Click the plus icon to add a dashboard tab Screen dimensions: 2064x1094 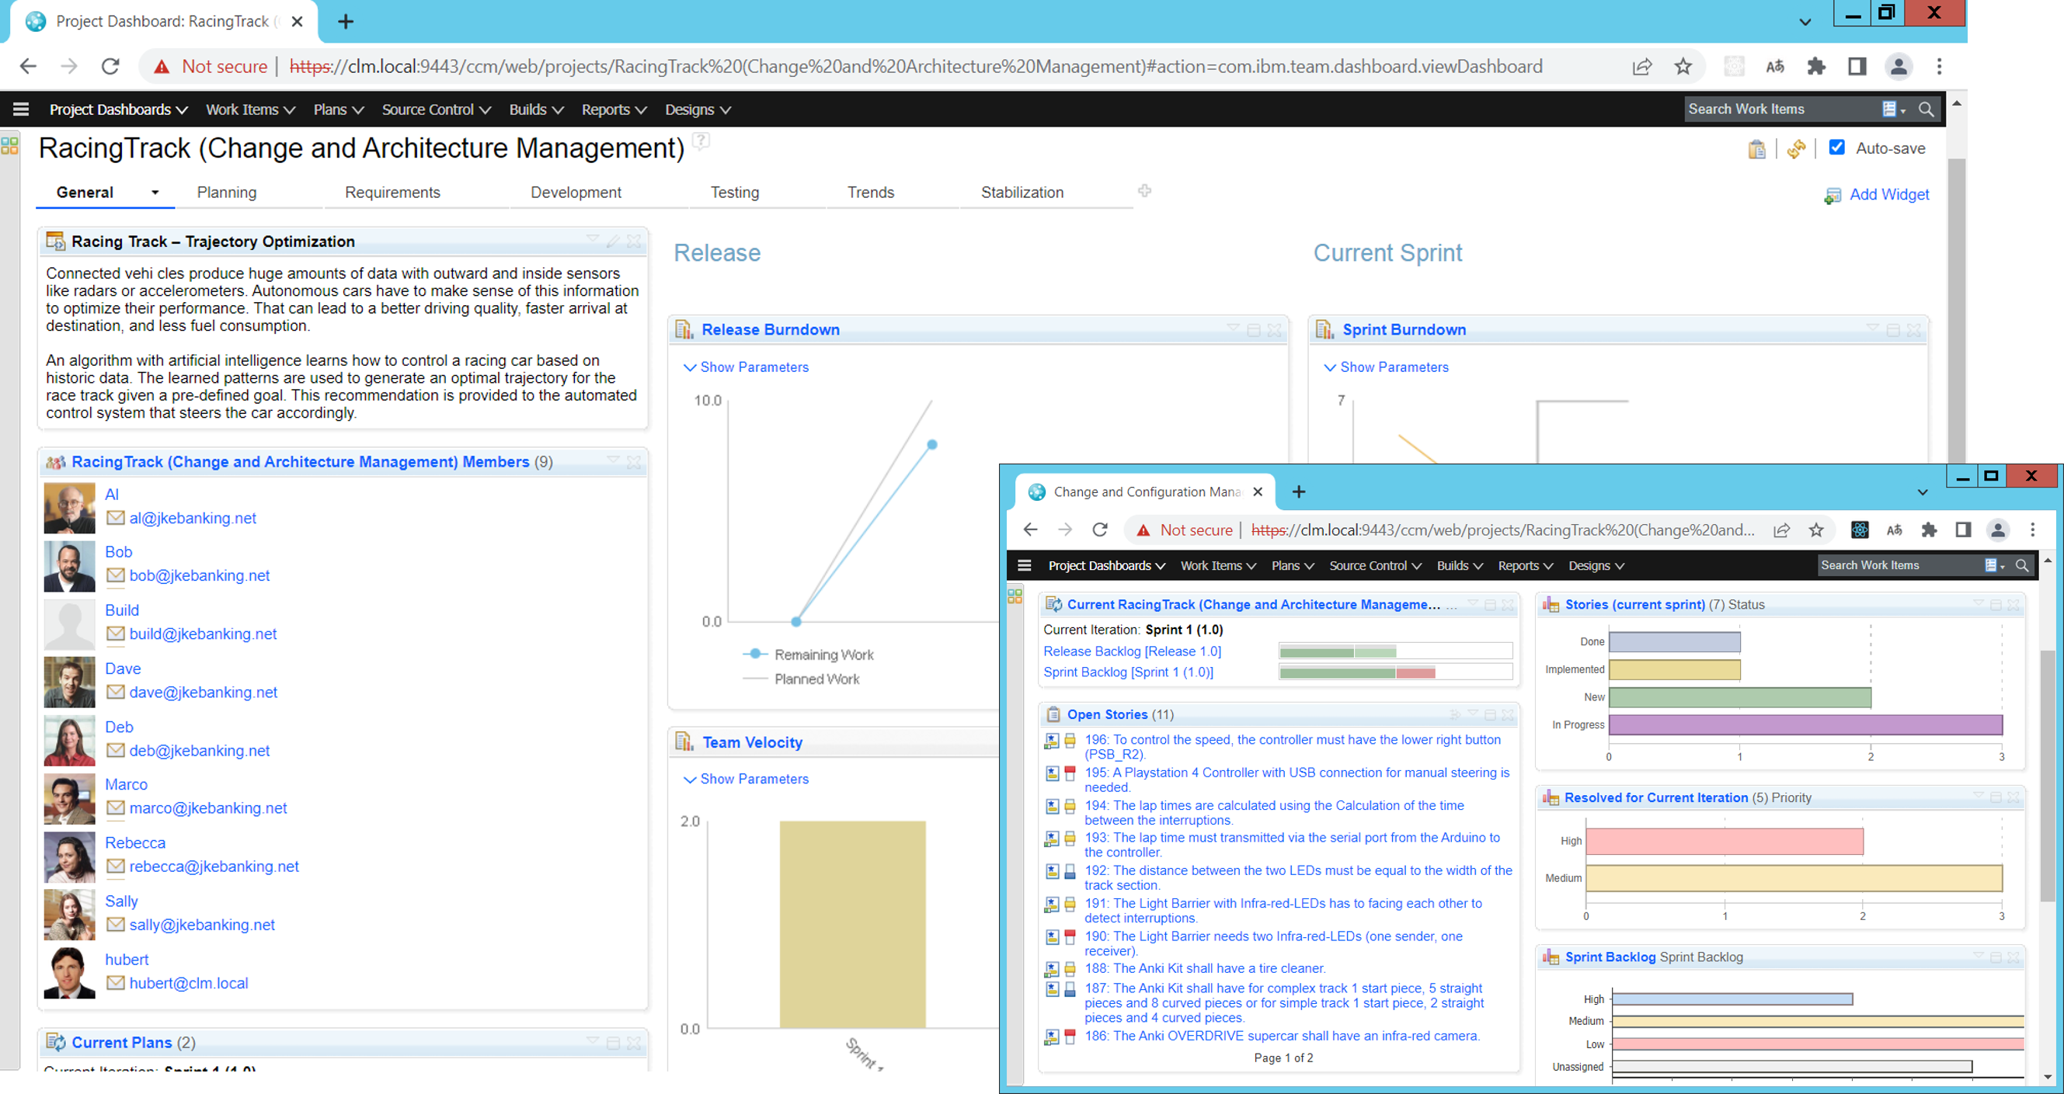pyautogui.click(x=1144, y=190)
